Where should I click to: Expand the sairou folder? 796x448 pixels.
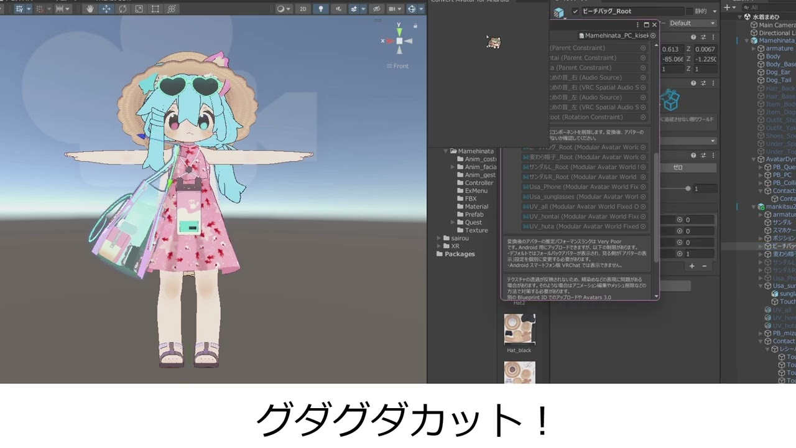(438, 238)
